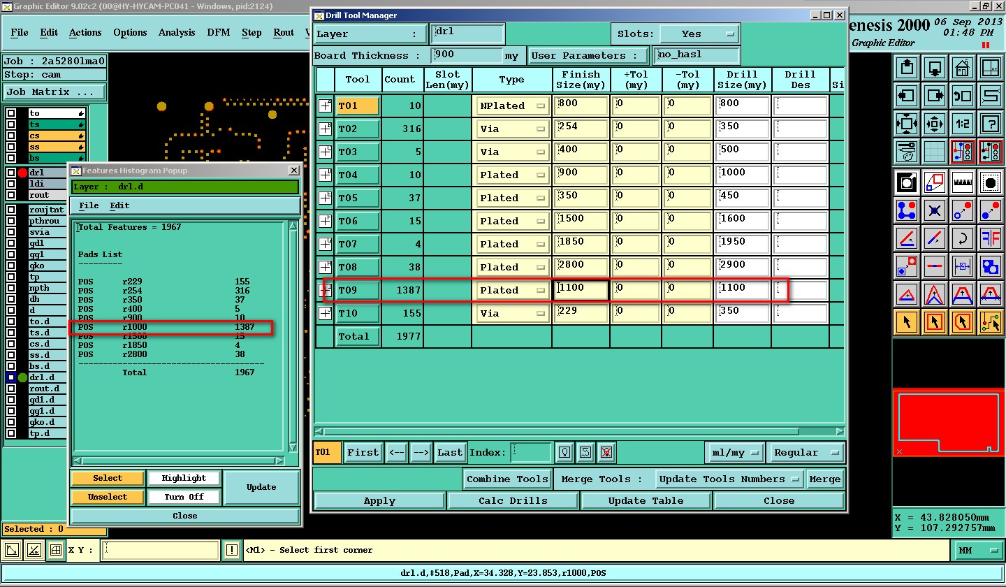Check the box for layer 'tp.d'
This screenshot has height=587, width=1006.
pyautogui.click(x=10, y=433)
